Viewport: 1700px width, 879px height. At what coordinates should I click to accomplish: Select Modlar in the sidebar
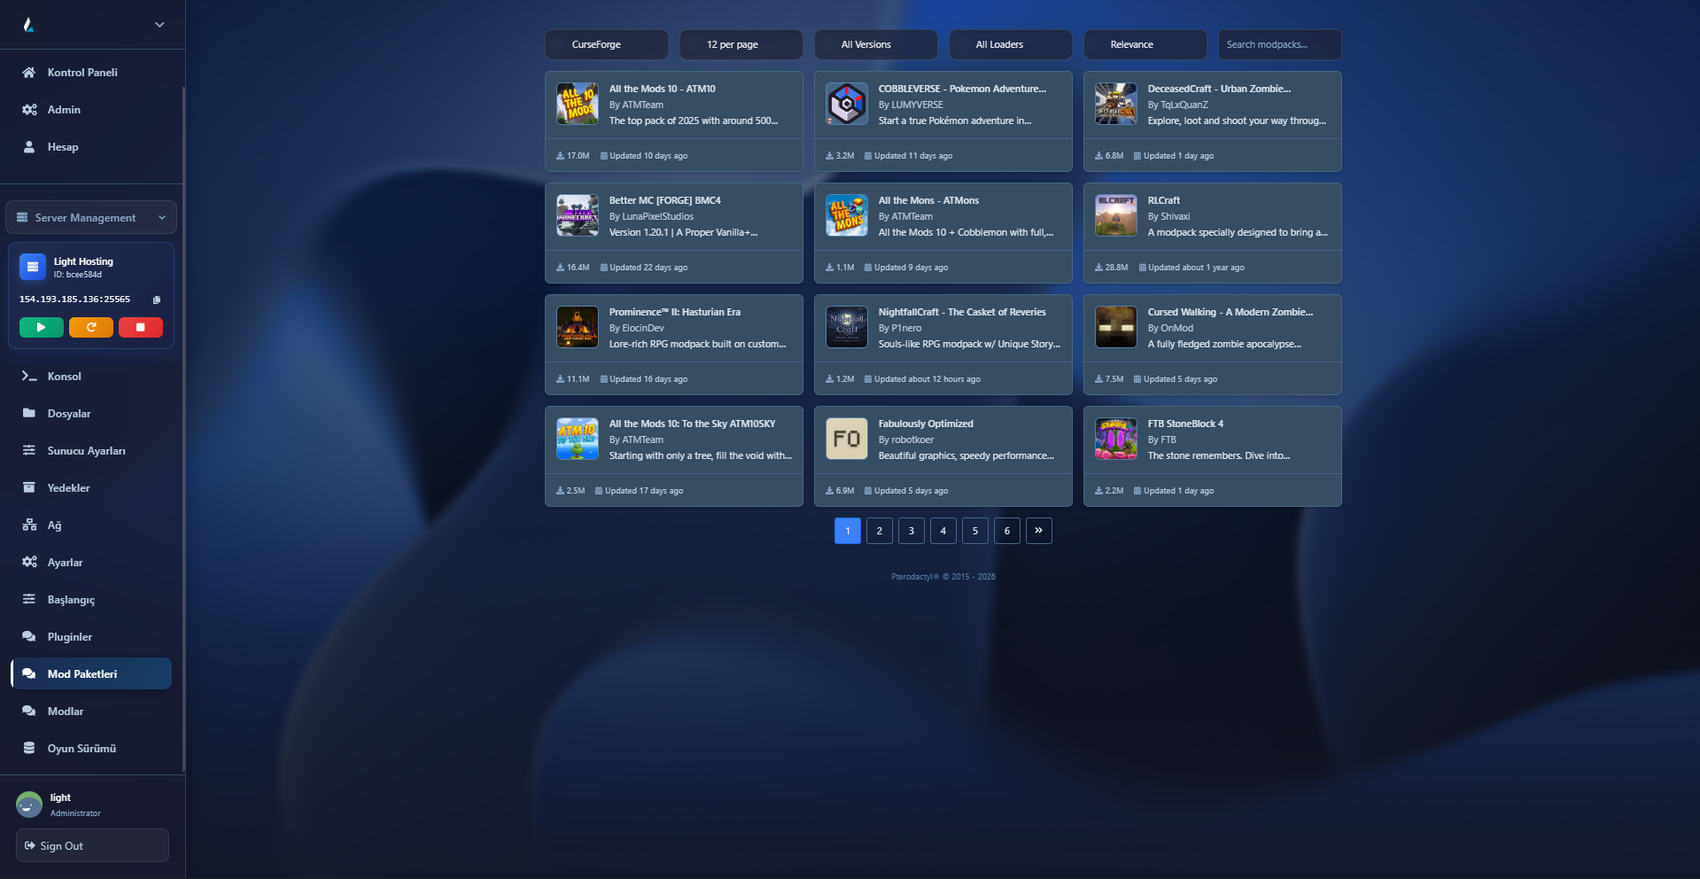pyautogui.click(x=66, y=712)
